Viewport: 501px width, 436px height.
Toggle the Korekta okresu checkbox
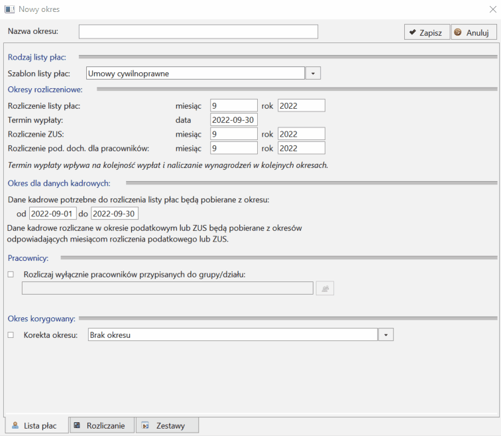point(11,335)
